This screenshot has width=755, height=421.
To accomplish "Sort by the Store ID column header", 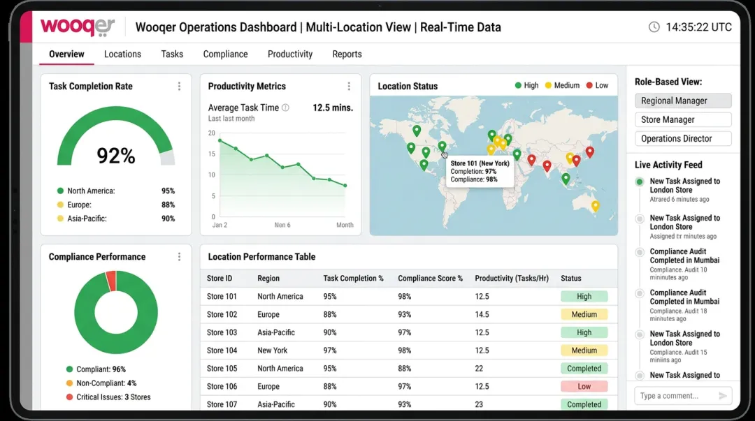I will point(220,278).
